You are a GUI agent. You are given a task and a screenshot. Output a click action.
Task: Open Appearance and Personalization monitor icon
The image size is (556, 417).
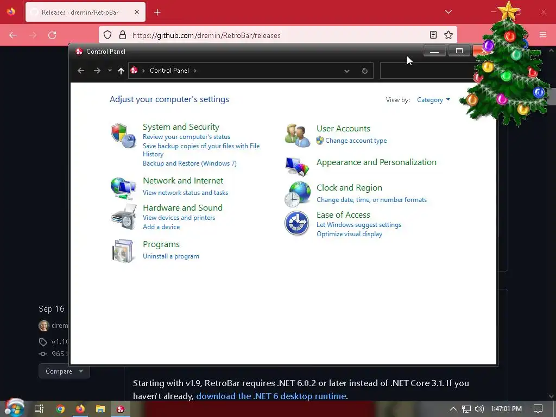(297, 167)
